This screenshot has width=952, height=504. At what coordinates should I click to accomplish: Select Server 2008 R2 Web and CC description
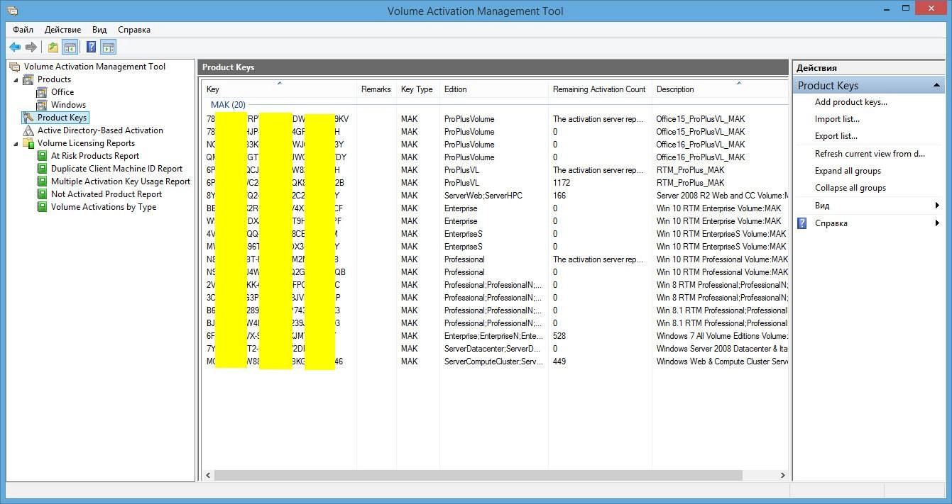click(x=722, y=196)
